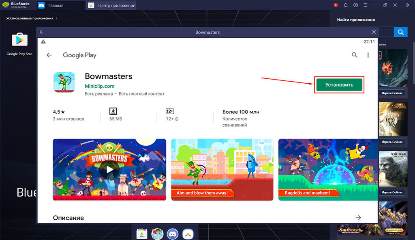The width and height of the screenshot is (415, 240).
Task: Click the 3 млн отзывов text
Action: (x=68, y=119)
